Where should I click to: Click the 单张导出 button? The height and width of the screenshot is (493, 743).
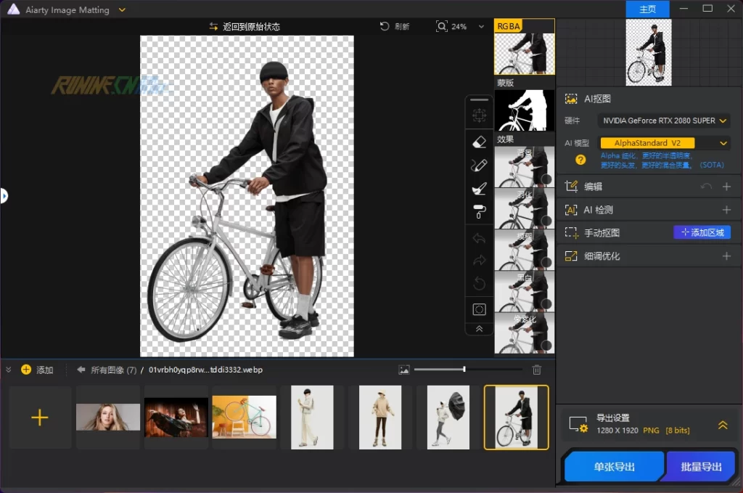tap(614, 467)
